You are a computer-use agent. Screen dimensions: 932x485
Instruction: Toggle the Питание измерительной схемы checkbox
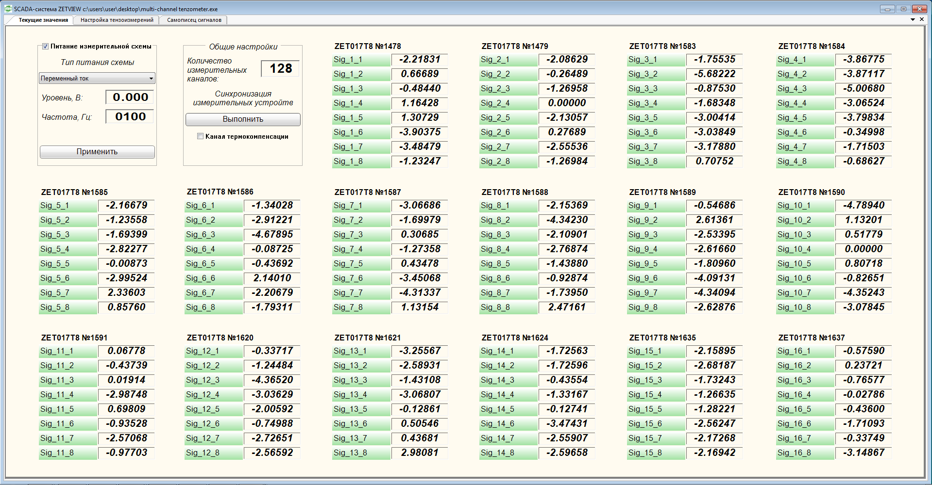[x=45, y=47]
